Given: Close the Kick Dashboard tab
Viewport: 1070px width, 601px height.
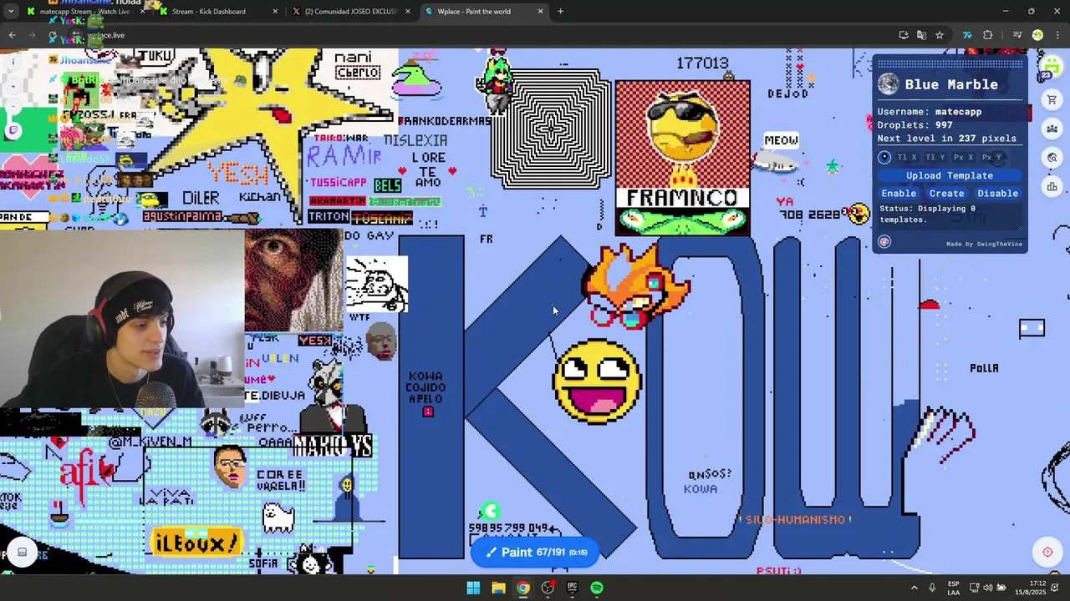Looking at the screenshot, I should pos(275,12).
